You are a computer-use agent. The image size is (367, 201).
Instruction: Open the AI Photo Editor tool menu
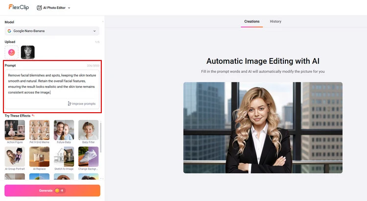[54, 8]
